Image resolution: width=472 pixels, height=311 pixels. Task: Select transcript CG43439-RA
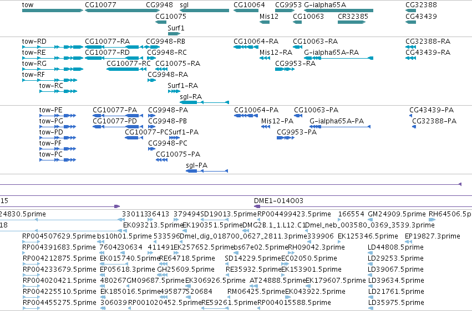(x=410, y=58)
